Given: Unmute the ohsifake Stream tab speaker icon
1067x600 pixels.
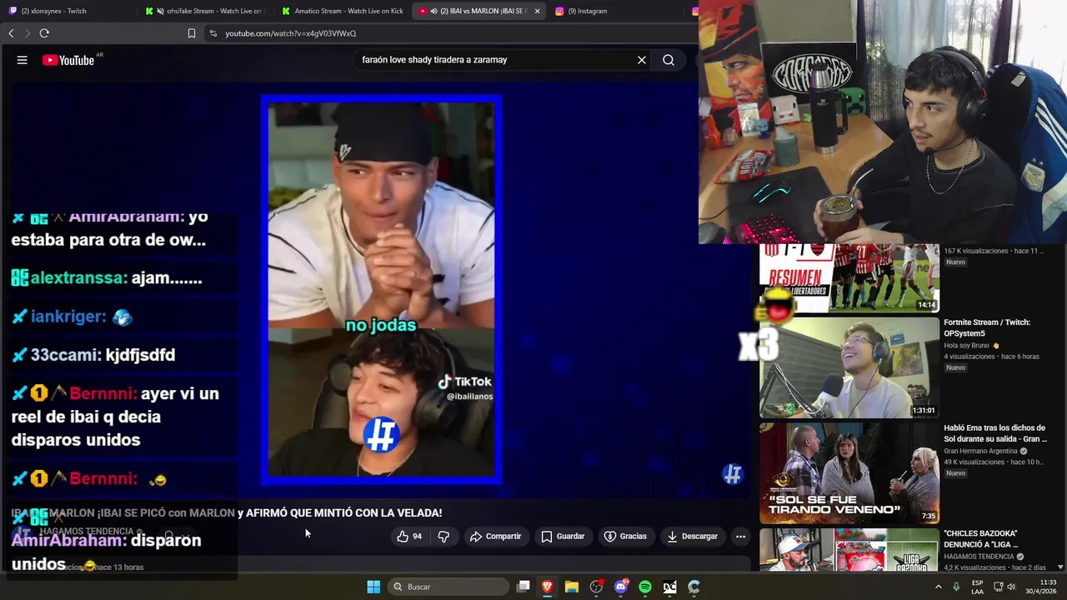Looking at the screenshot, I should pos(159,11).
